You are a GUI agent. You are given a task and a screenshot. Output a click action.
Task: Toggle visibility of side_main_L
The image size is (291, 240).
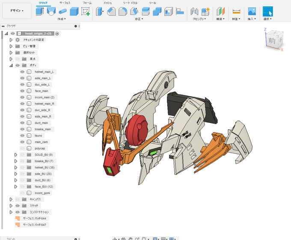click(x=22, y=78)
